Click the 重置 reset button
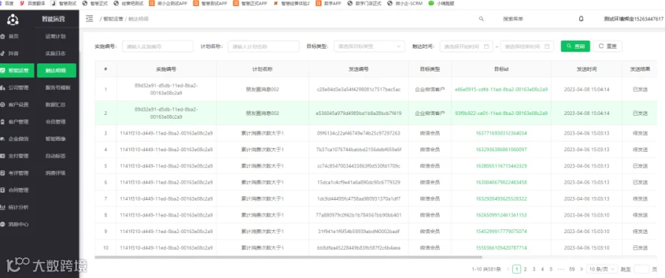Image resolution: width=665 pixels, height=278 pixels. click(608, 46)
